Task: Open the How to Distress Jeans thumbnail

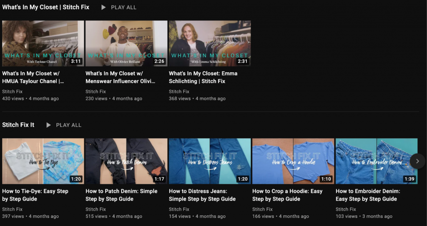Action: click(210, 161)
